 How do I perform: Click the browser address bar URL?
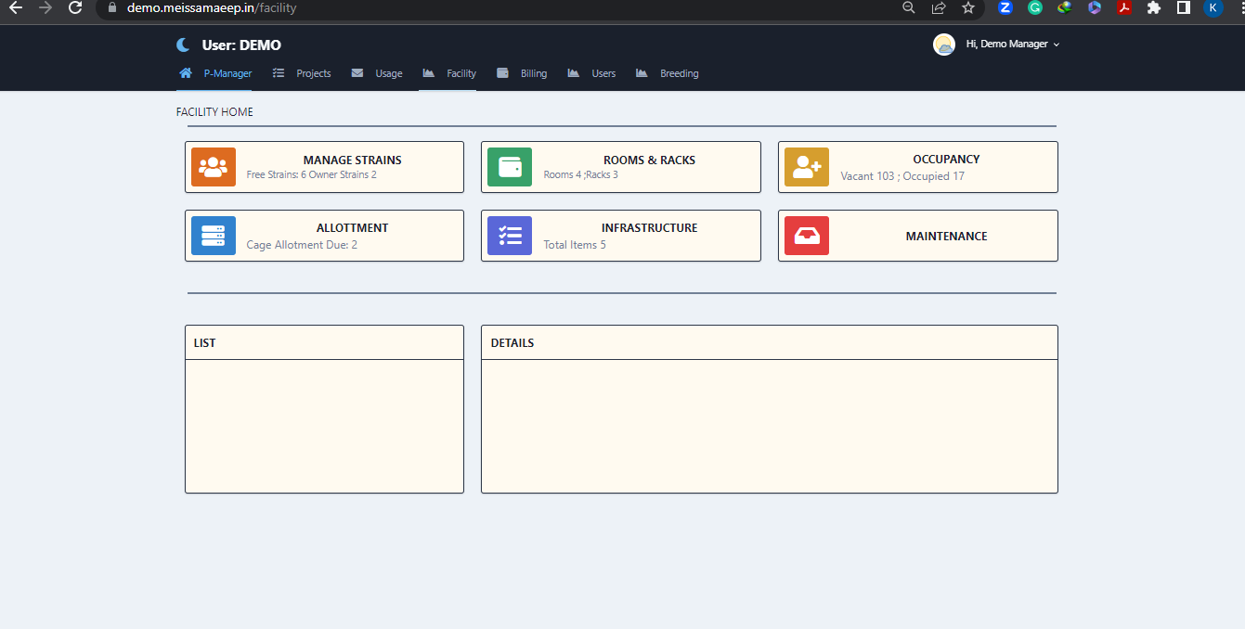click(x=212, y=8)
